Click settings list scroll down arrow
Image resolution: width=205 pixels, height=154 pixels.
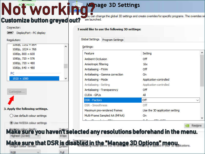tap(202, 118)
